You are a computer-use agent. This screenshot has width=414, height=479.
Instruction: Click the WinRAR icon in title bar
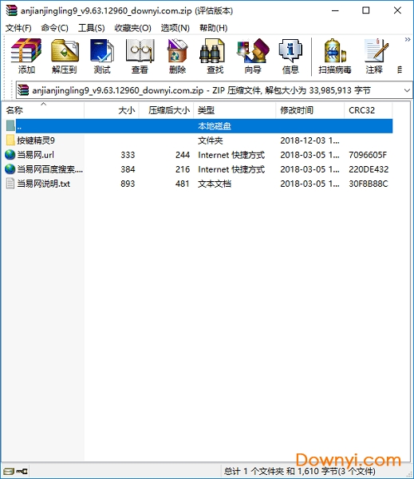click(x=11, y=10)
